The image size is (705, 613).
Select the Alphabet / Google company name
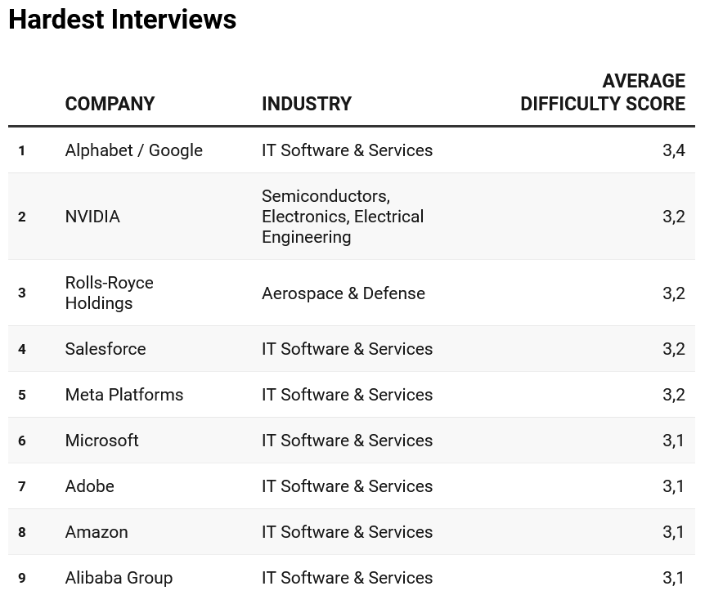pos(133,150)
